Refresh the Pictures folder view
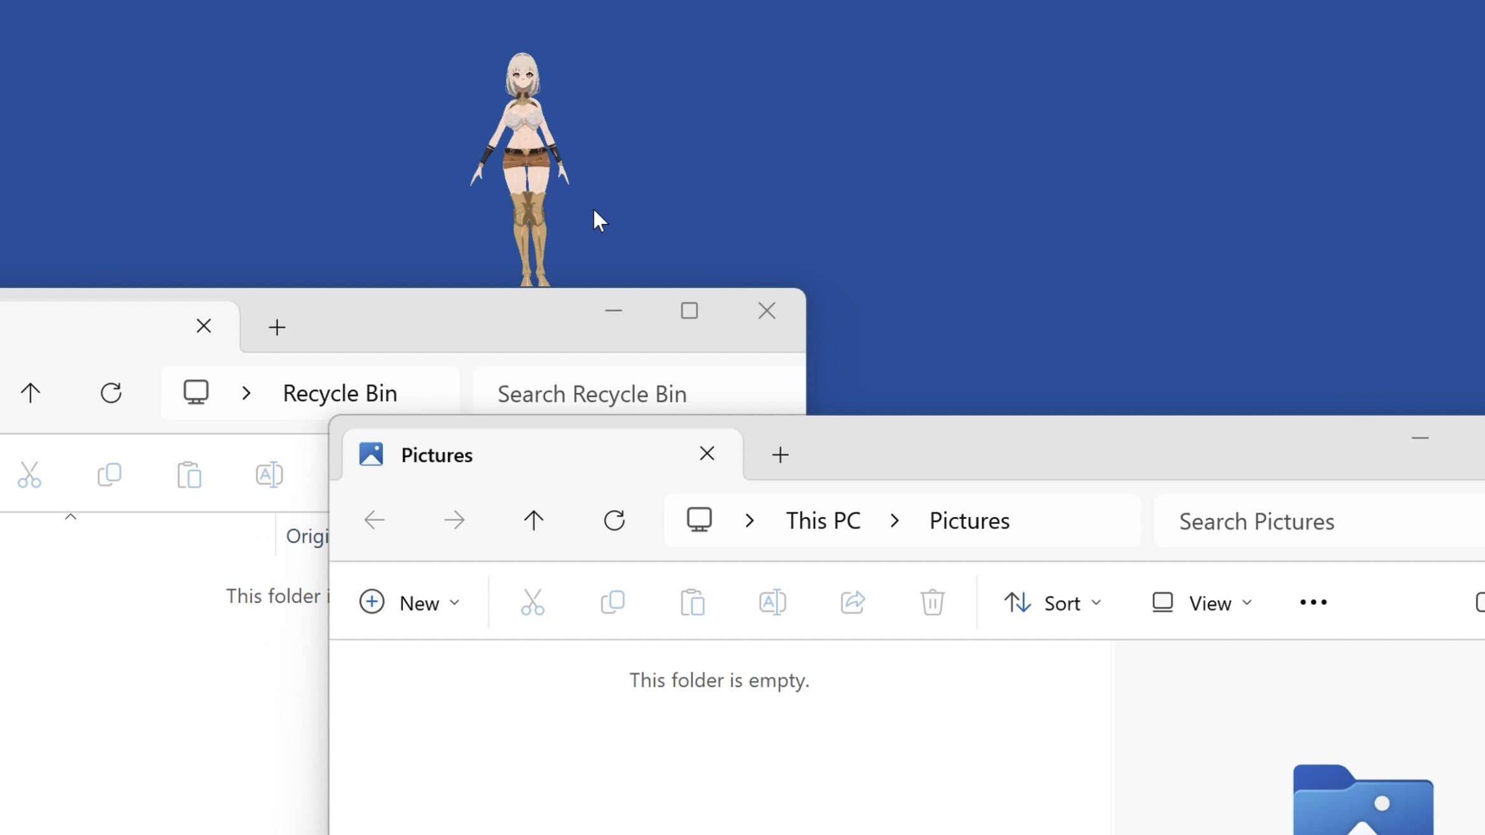This screenshot has height=835, width=1485. pos(613,520)
